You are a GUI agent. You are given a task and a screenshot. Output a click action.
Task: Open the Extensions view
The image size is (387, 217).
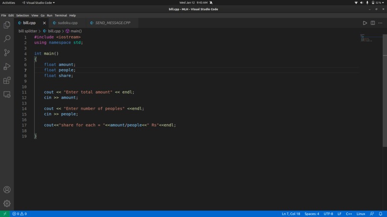7,80
